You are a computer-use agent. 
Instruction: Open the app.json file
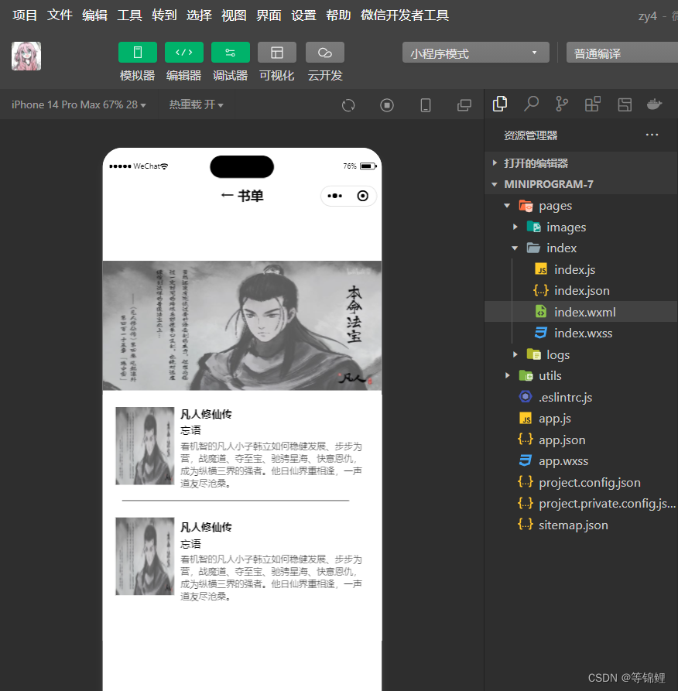click(x=581, y=440)
